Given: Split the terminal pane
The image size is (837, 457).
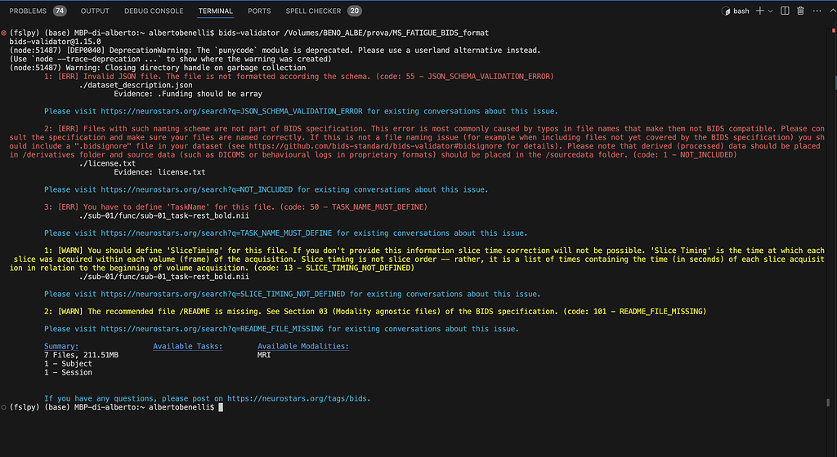Looking at the screenshot, I should pyautogui.click(x=786, y=11).
